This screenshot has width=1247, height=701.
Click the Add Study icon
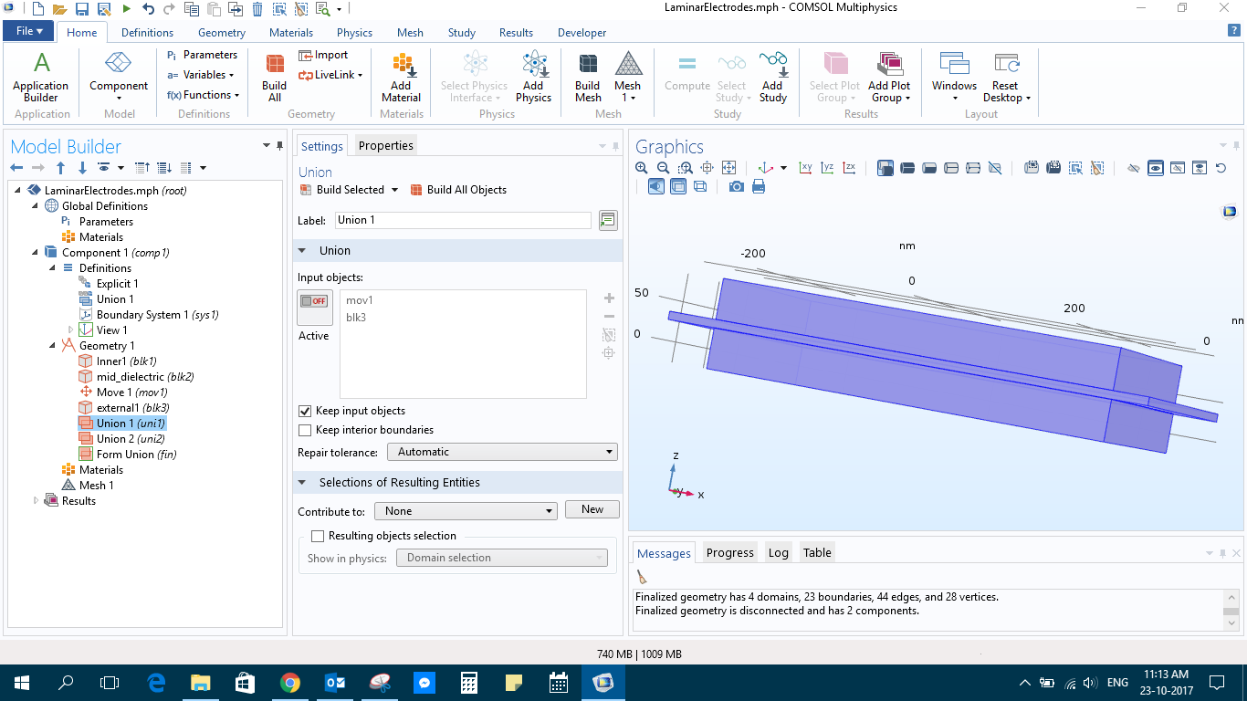772,76
